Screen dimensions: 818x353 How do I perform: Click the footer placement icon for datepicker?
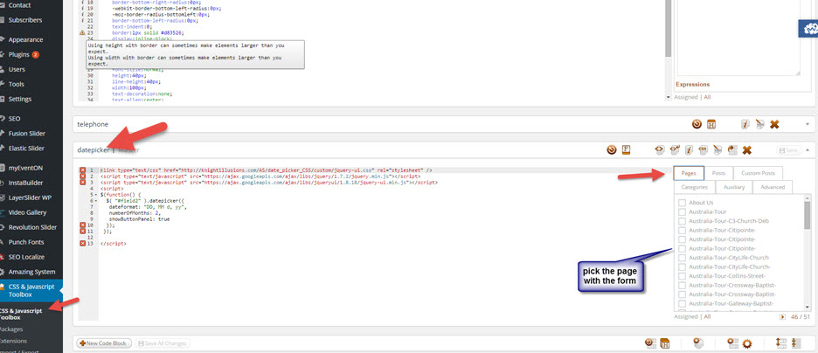tap(626, 150)
